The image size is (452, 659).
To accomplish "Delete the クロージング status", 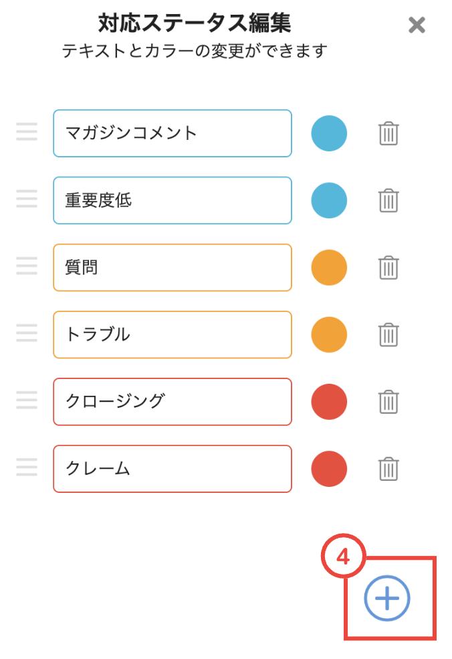I will point(388,402).
